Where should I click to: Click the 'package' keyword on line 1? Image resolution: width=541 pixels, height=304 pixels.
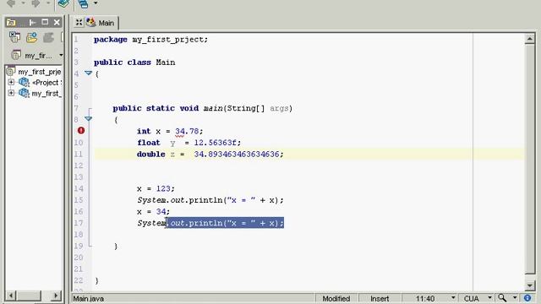[111, 40]
